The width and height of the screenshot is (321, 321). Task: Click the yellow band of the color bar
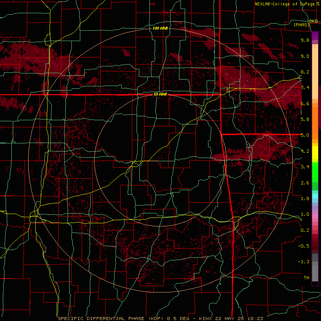click(315, 153)
